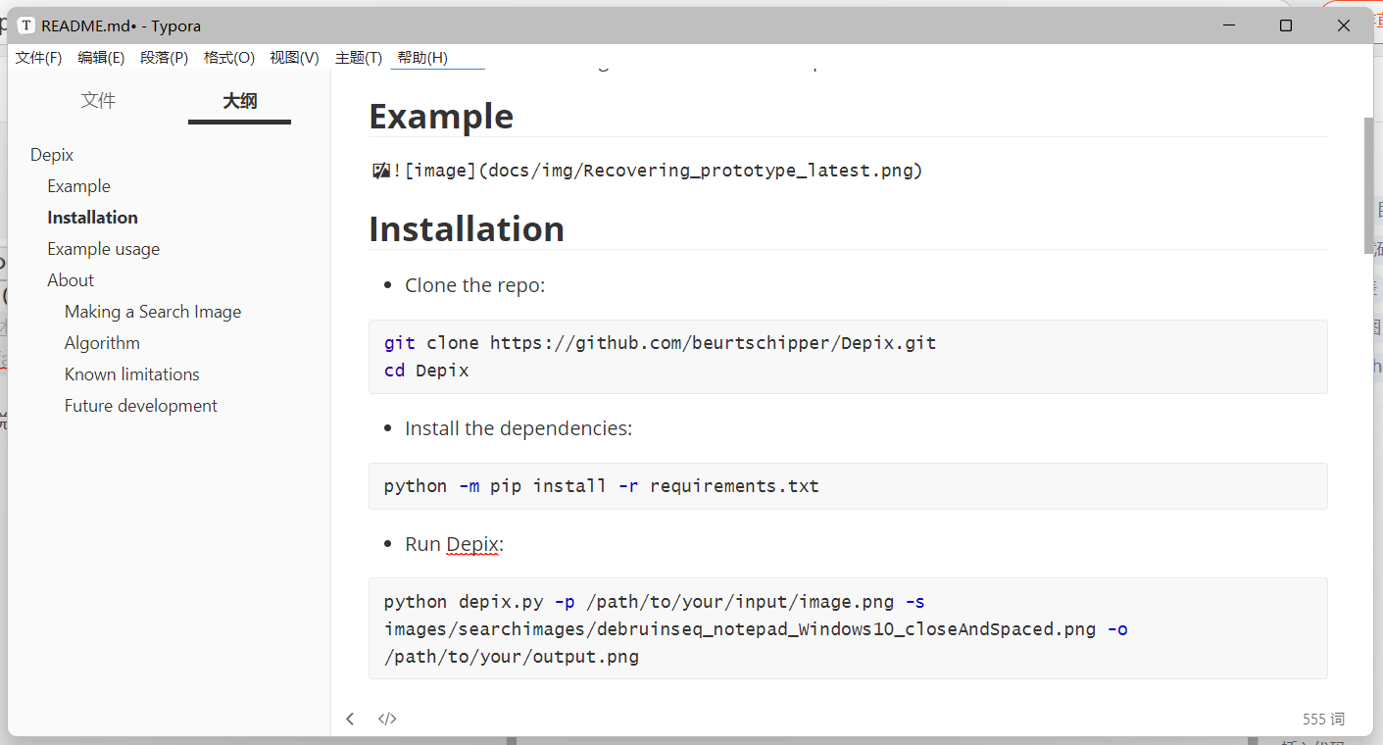
Task: Click the Installation heading in editor
Action: (467, 229)
